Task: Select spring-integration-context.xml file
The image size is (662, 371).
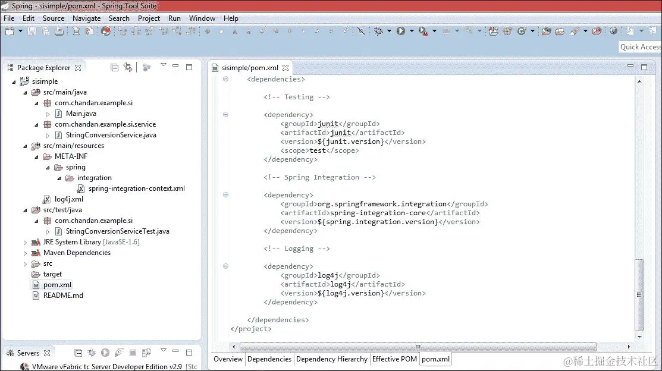Action: (x=136, y=188)
